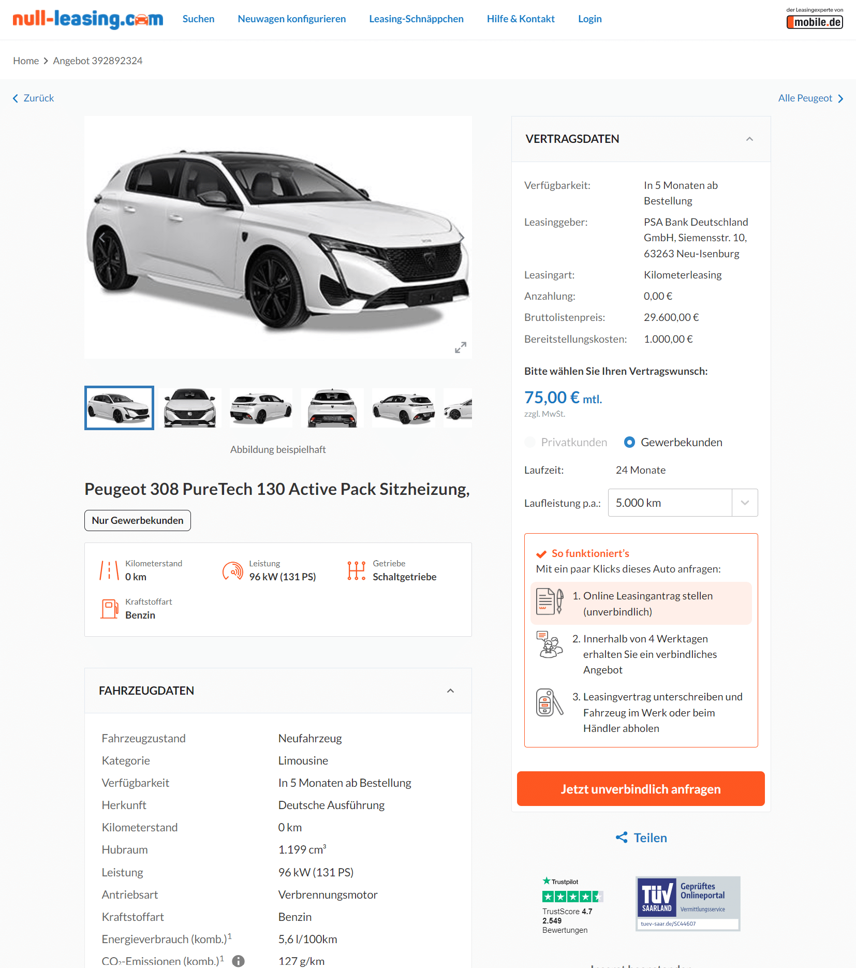Screen dimensions: 856x968
Task: Open the Login menu item
Action: tap(590, 19)
